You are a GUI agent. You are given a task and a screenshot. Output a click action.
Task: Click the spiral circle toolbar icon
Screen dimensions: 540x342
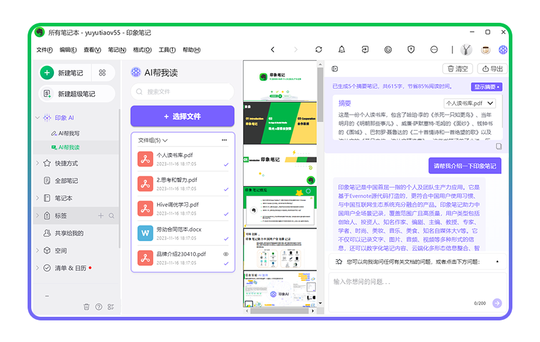388,50
